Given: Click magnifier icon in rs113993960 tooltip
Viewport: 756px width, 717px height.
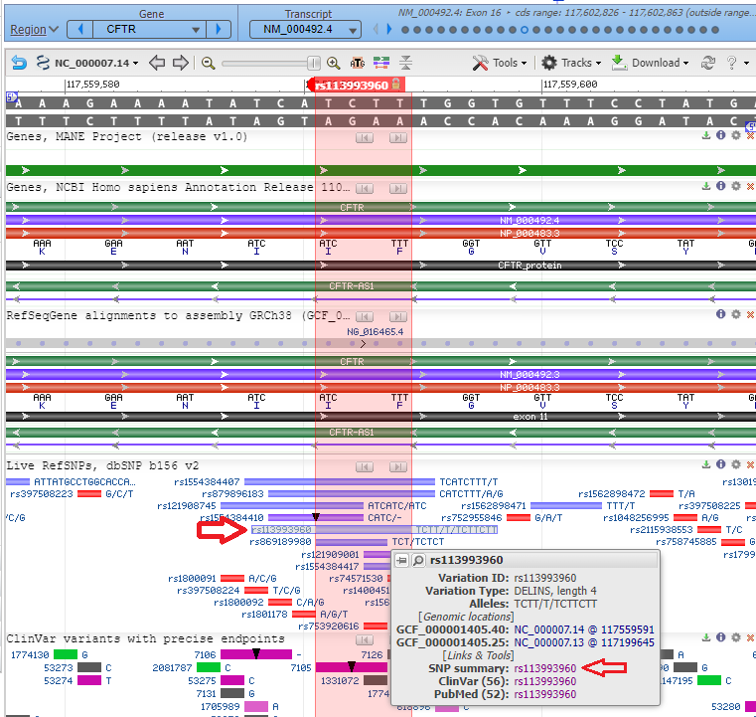Looking at the screenshot, I should [418, 560].
